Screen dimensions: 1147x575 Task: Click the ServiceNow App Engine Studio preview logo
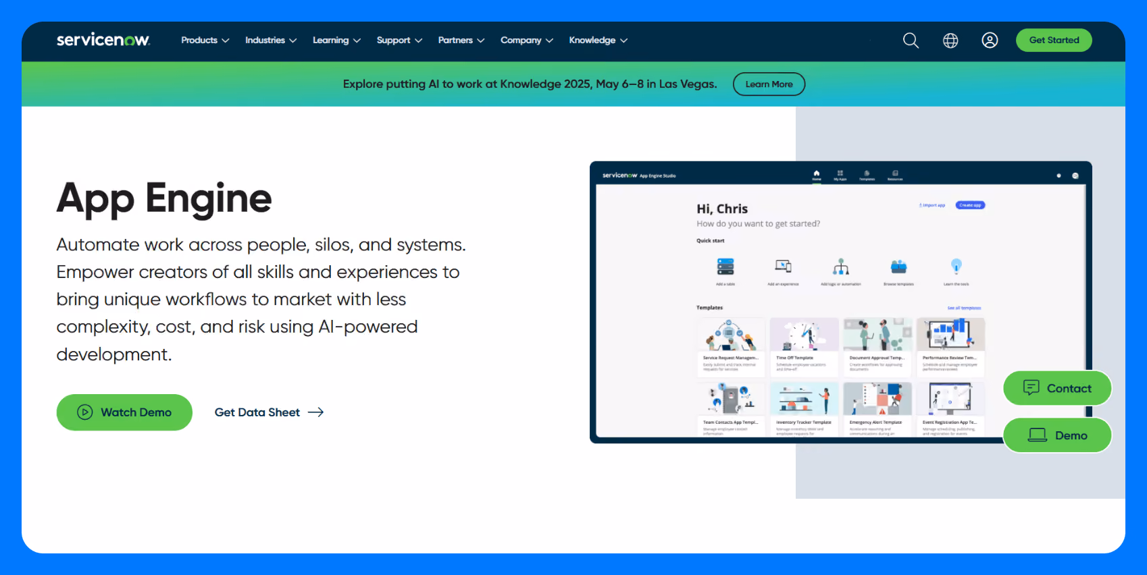[639, 175]
